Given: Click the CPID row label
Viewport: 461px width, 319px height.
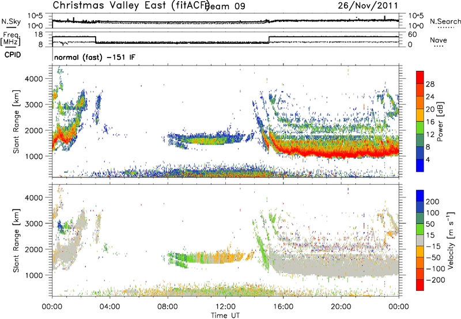Looking at the screenshot, I should coord(13,55).
